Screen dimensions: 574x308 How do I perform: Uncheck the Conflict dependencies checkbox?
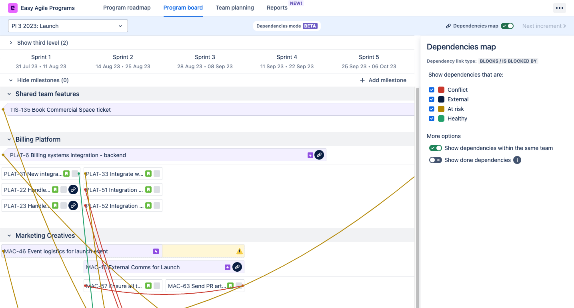[432, 90]
